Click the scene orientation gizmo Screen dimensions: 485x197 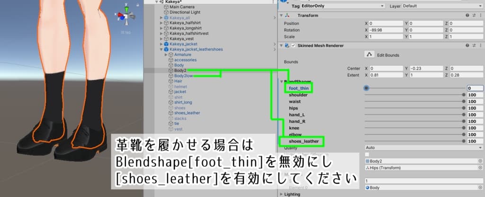tap(126, 16)
